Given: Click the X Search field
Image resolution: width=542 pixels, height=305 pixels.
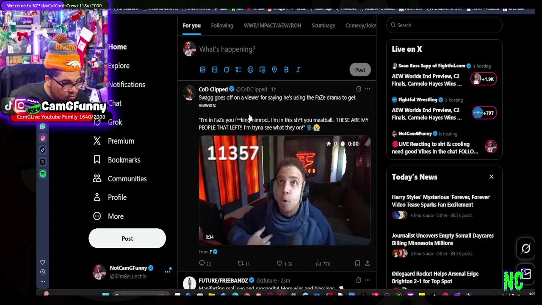Looking at the screenshot, I should point(444,25).
